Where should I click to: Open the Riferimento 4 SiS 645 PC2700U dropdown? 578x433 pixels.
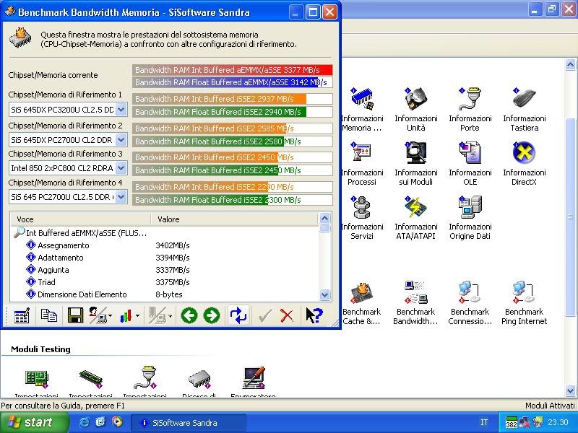pyautogui.click(x=121, y=197)
